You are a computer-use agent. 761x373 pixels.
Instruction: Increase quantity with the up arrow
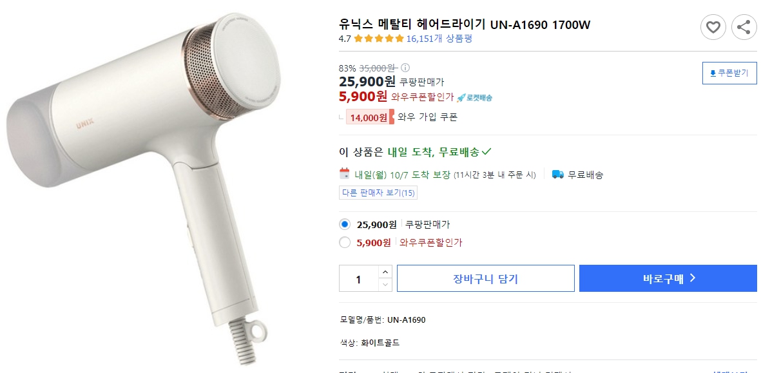[x=385, y=273]
